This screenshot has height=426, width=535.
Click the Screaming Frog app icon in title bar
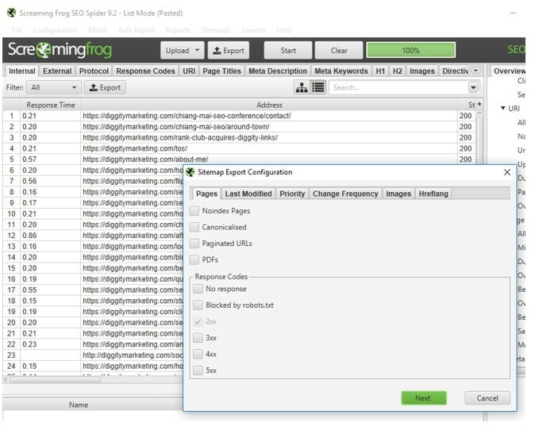tap(12, 13)
